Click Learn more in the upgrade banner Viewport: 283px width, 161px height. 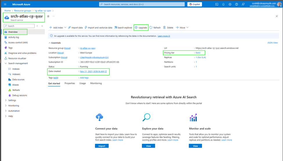click(164, 36)
